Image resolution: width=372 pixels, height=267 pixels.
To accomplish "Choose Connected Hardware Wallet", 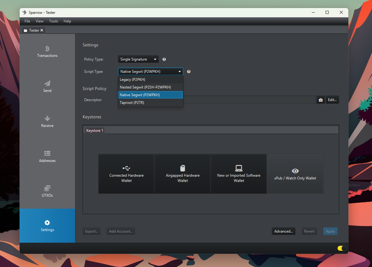I will click(x=126, y=174).
